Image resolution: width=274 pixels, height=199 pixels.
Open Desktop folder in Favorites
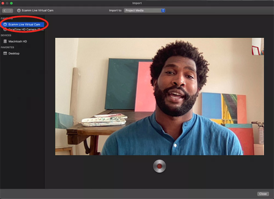click(x=14, y=53)
